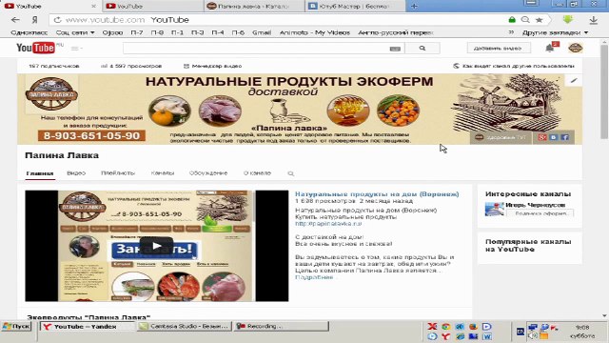Open video title Натуральные продукты на дом (Воронеж)

(x=377, y=194)
